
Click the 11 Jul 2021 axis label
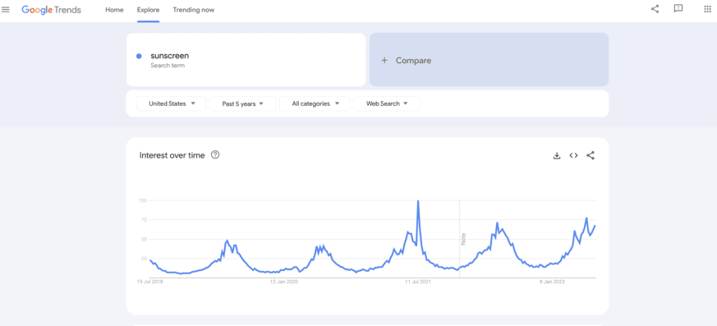click(417, 282)
